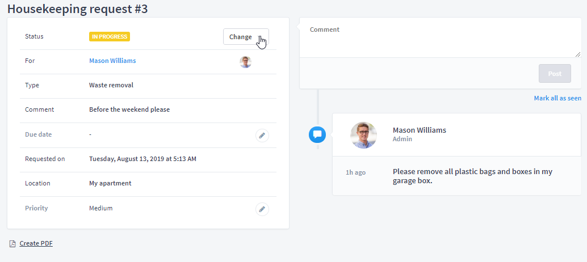Select comment text about plastic bags
The height and width of the screenshot is (262, 587).
click(472, 176)
